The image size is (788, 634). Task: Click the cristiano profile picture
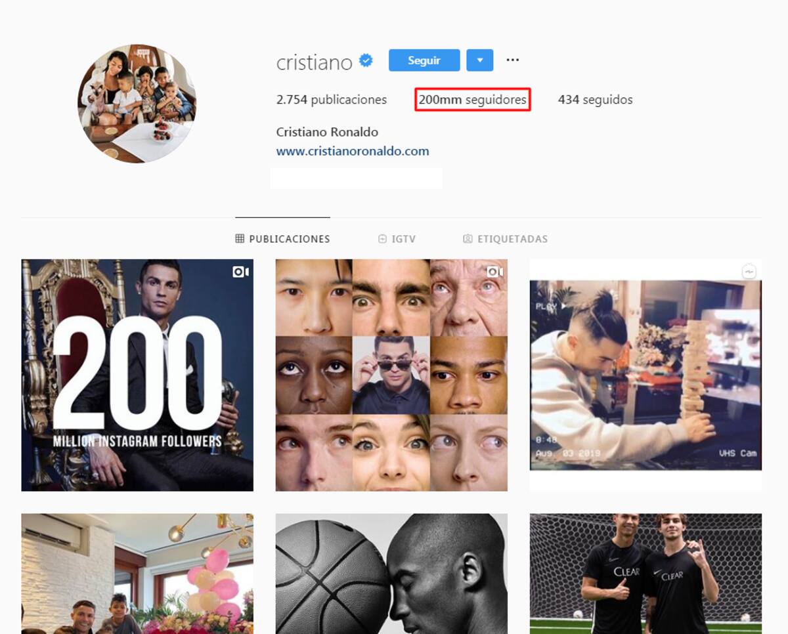click(x=137, y=104)
